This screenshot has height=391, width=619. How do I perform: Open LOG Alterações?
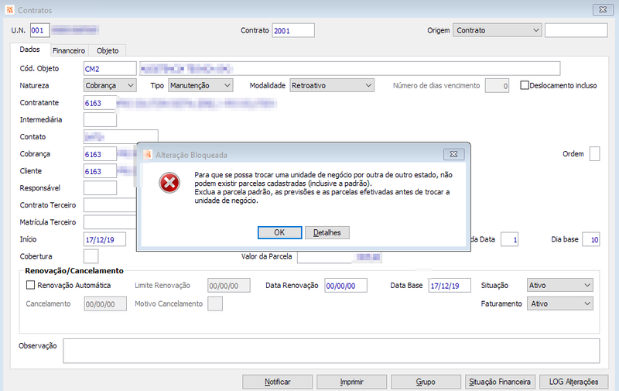point(573,382)
